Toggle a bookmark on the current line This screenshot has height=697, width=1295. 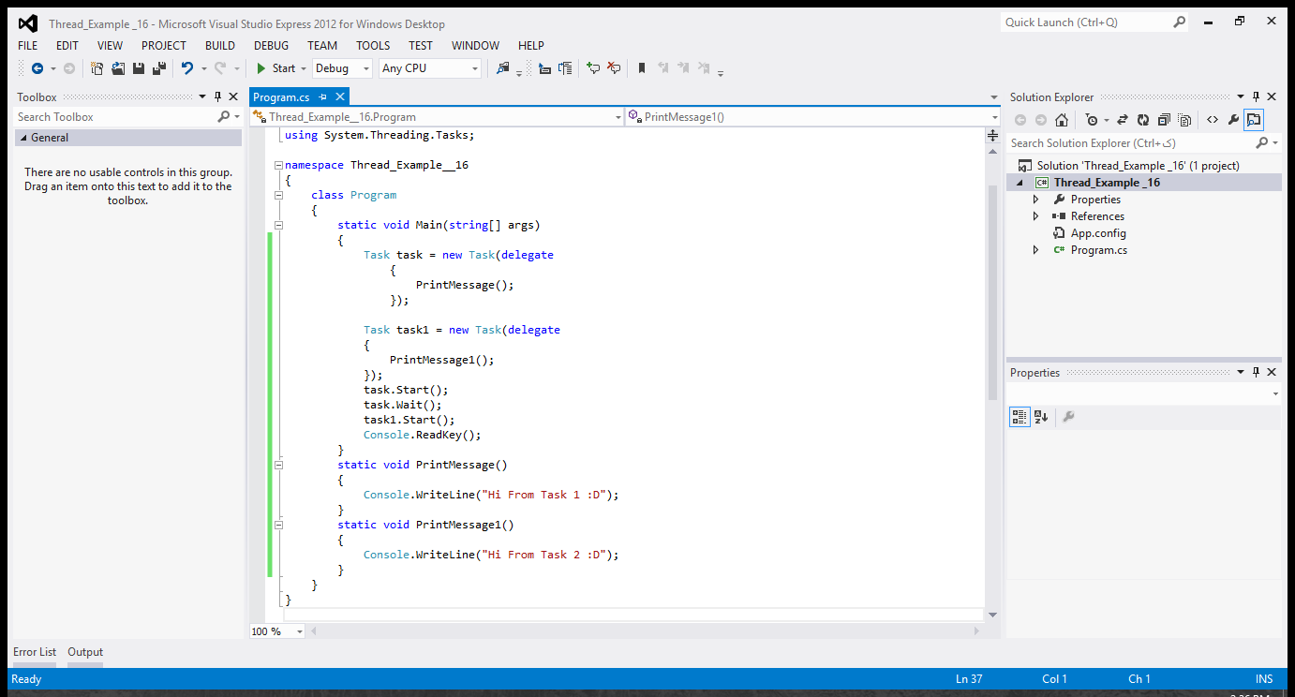[642, 68]
